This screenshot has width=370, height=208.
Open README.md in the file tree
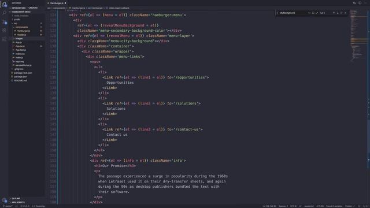point(20,80)
